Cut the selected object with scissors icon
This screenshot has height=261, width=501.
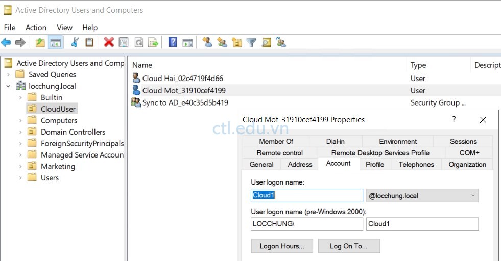coord(75,42)
